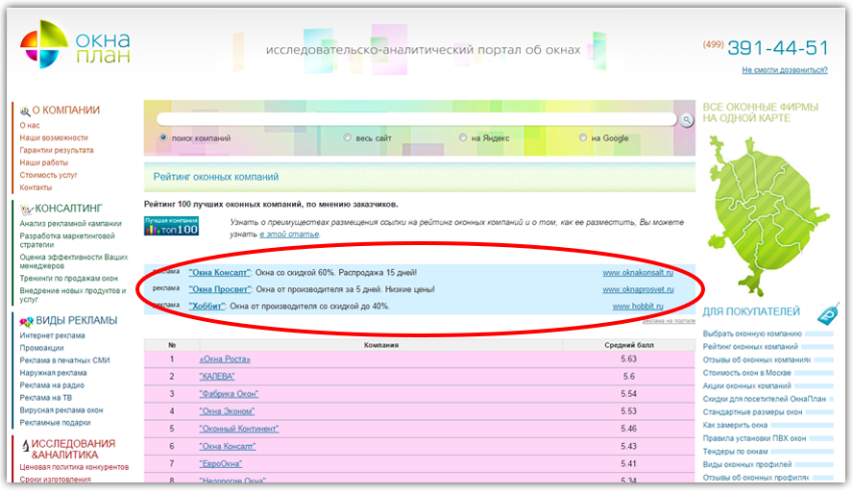The height and width of the screenshot is (494, 853).
Task: Visit the www.oknakonsalt.ru ad link
Action: [x=638, y=273]
